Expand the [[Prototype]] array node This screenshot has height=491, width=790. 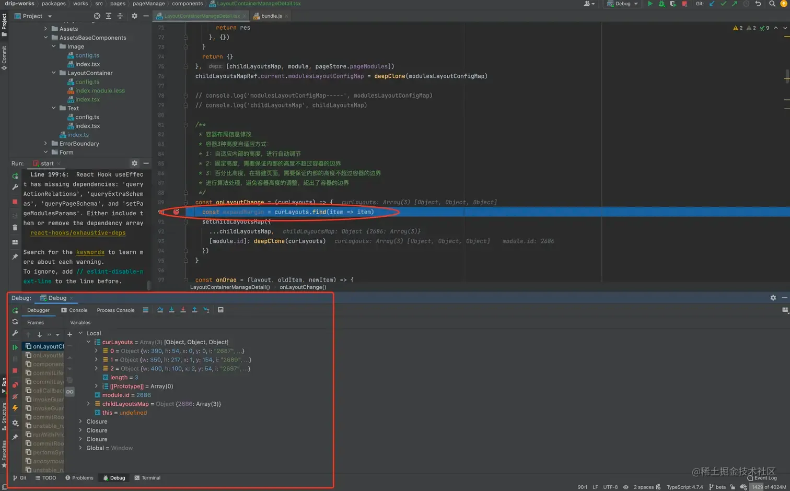(96, 386)
